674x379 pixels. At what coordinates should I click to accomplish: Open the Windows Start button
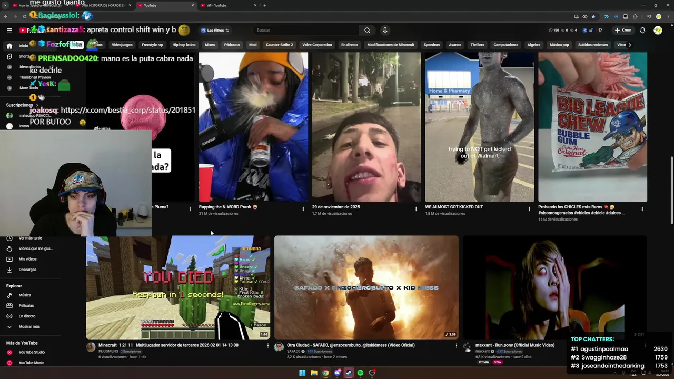coord(302,373)
